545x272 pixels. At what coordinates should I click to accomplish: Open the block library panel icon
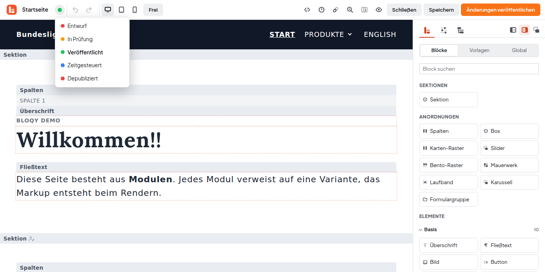pos(427,30)
